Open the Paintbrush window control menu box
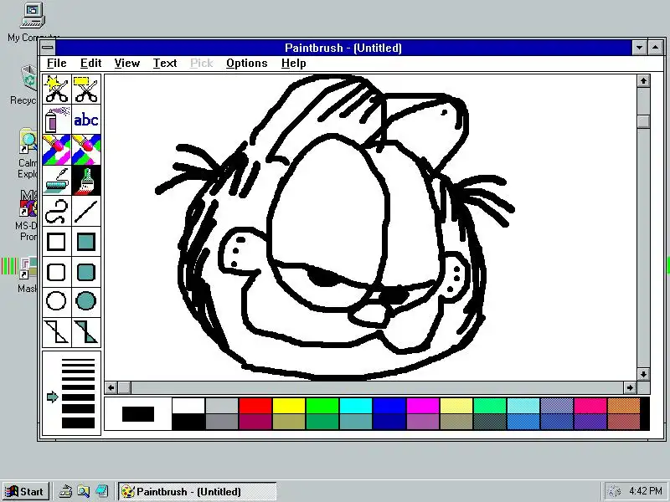The width and height of the screenshot is (670, 502). (48, 48)
